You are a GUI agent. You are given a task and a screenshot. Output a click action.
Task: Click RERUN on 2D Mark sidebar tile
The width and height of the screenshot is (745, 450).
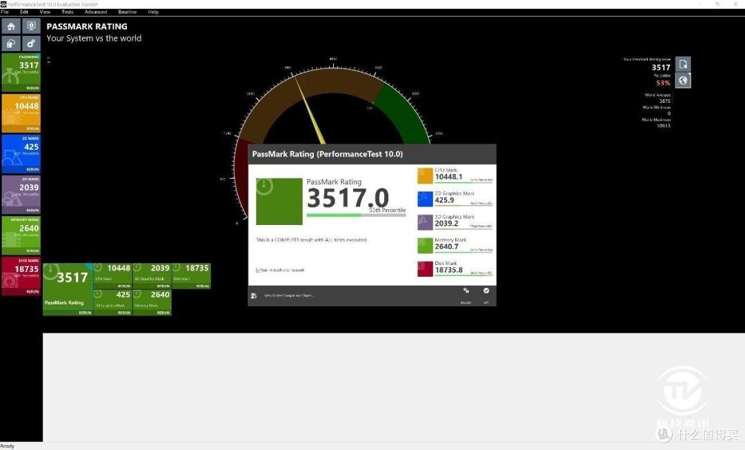click(33, 170)
